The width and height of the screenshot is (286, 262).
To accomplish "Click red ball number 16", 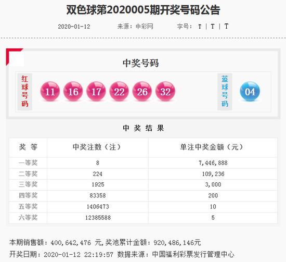I will (x=73, y=91).
